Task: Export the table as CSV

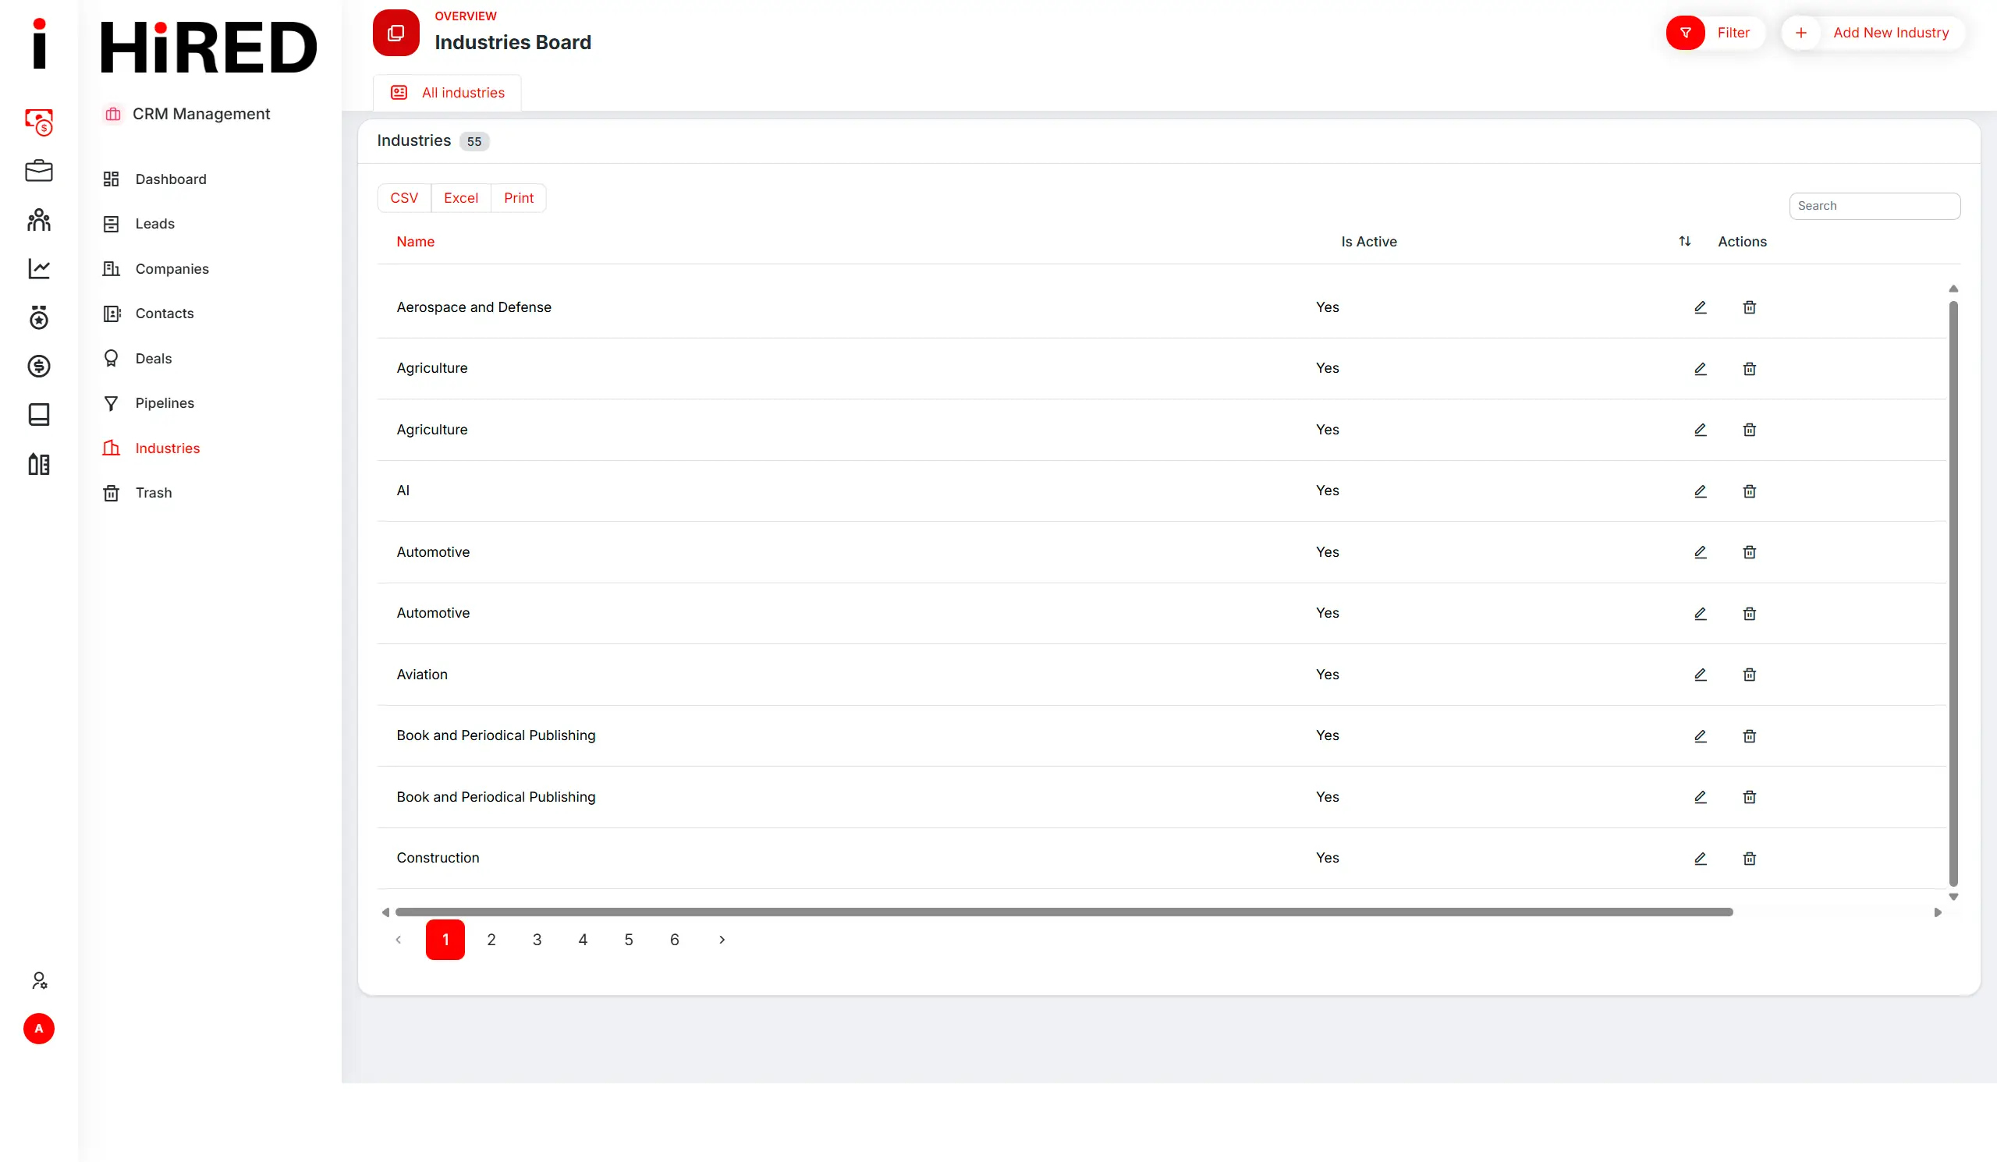Action: [x=404, y=198]
